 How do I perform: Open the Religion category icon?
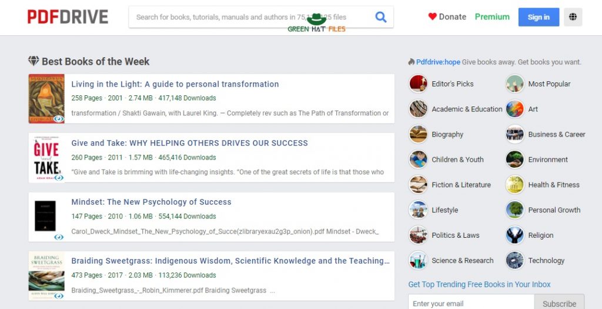pos(514,235)
